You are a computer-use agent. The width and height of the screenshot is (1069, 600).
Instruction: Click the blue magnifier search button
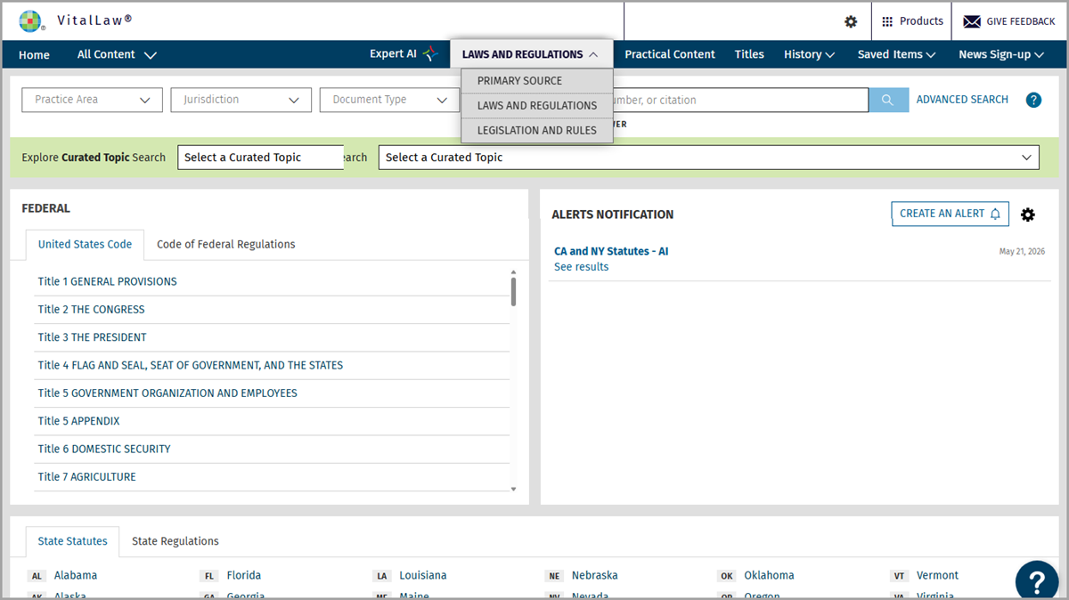pos(887,100)
